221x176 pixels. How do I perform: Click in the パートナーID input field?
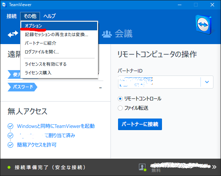coord(159,82)
